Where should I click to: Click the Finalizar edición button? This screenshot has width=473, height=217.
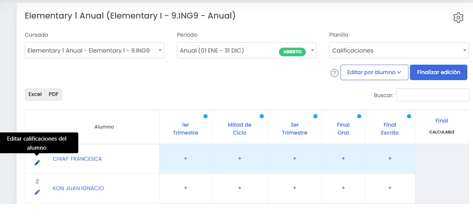(439, 72)
